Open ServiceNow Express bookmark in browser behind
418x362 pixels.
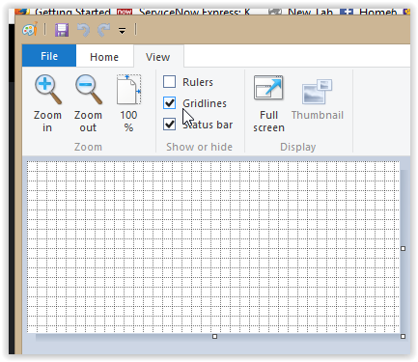coord(183,12)
